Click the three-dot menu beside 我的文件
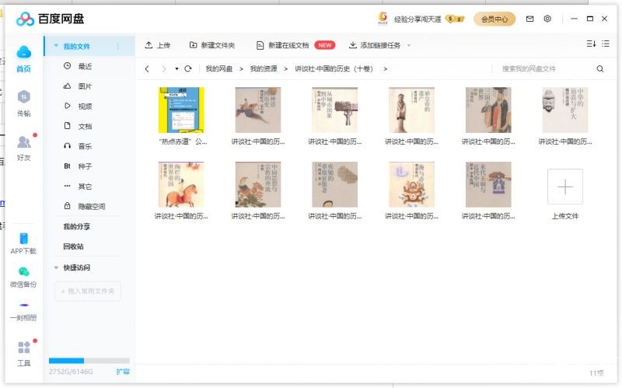Screen dimensions: 622x388 click(x=118, y=47)
